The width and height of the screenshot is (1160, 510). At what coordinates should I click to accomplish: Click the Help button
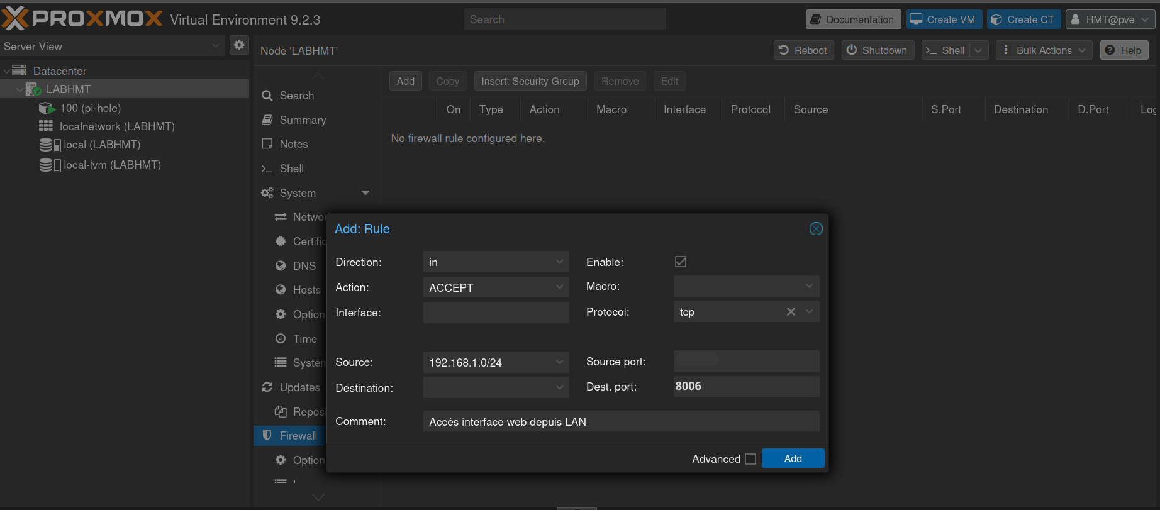click(x=1124, y=50)
